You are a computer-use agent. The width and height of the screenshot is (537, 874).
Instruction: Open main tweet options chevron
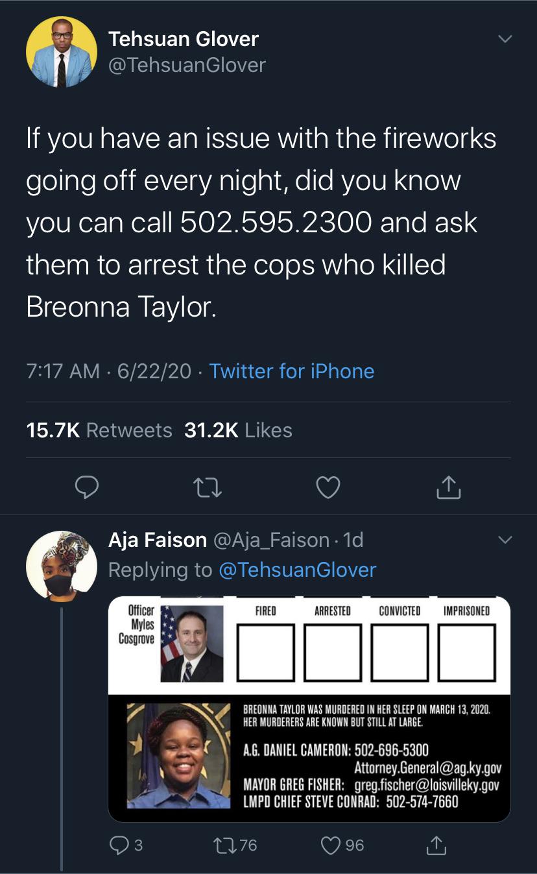pyautogui.click(x=504, y=40)
